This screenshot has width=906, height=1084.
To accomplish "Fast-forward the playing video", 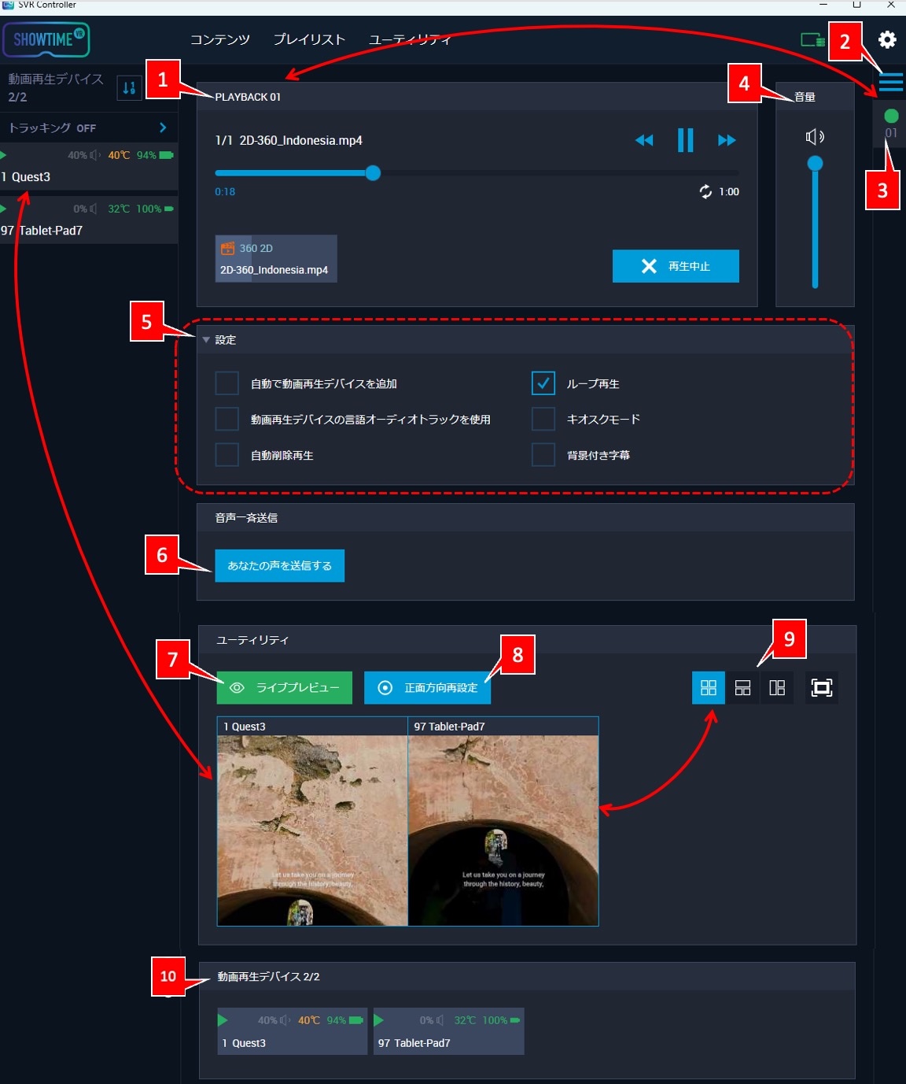I will [x=727, y=140].
